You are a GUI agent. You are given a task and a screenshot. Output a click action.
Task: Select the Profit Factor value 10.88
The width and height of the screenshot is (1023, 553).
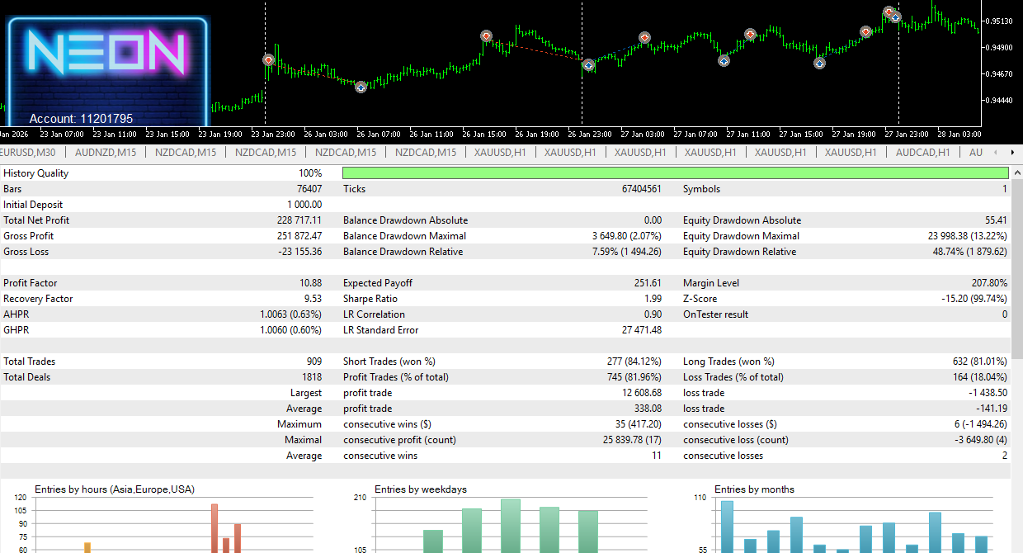point(310,283)
